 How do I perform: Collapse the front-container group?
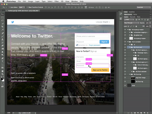click(x=128, y=42)
